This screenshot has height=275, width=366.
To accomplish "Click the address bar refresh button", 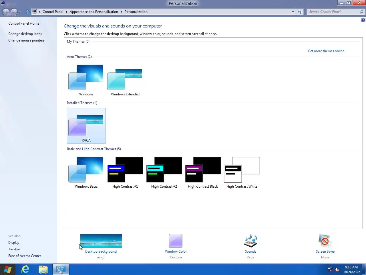I will [x=300, y=12].
